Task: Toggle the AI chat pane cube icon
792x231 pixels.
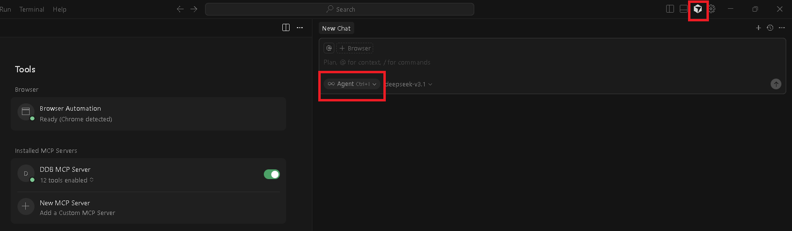Action: coord(698,9)
